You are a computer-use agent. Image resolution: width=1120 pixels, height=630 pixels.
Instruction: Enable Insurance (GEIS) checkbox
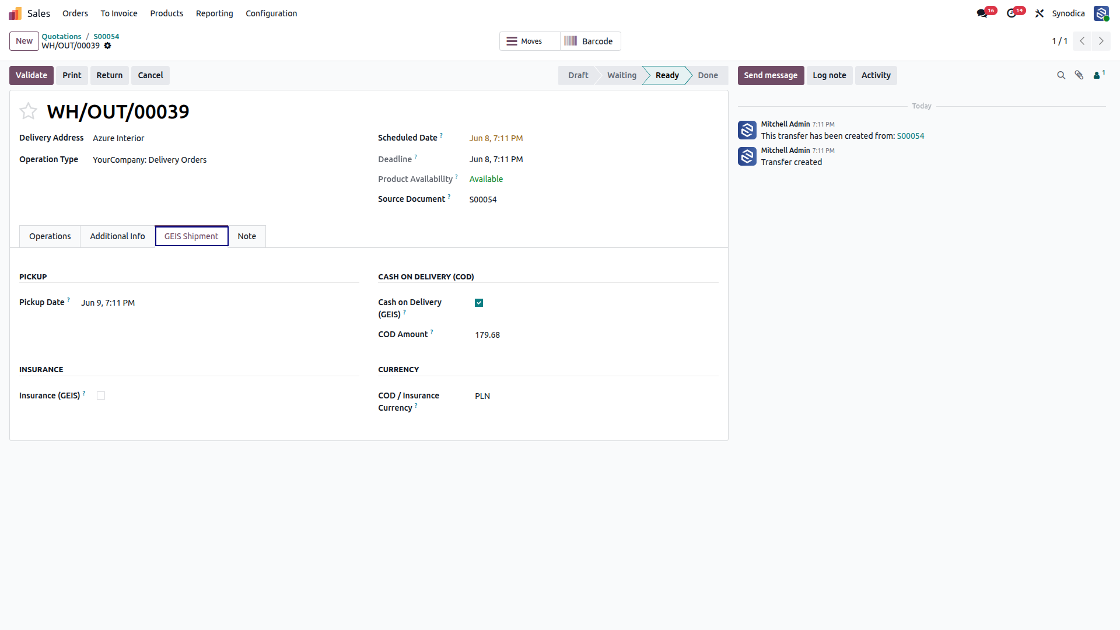tap(101, 395)
